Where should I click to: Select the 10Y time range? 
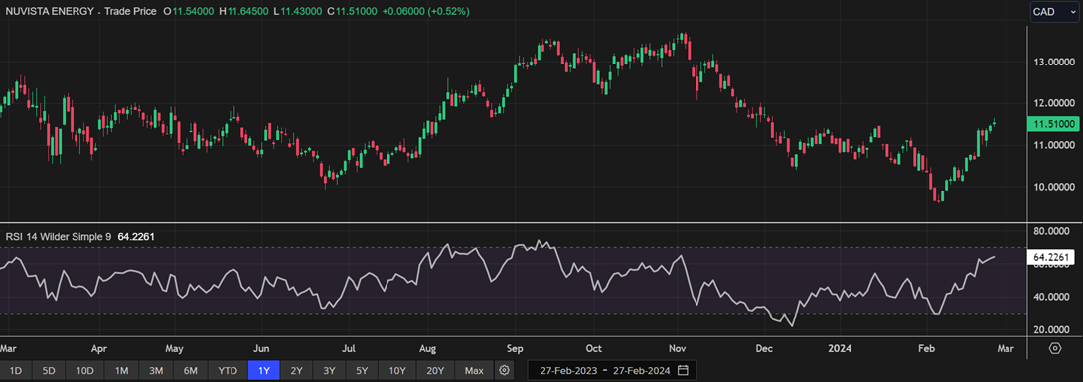(397, 371)
